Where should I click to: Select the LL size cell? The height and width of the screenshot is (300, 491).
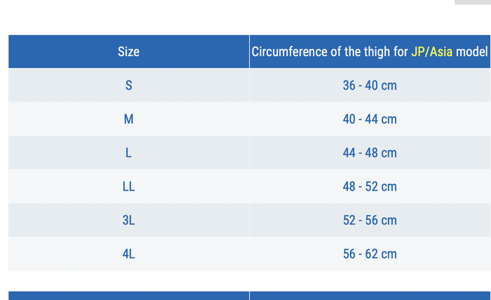click(x=128, y=186)
